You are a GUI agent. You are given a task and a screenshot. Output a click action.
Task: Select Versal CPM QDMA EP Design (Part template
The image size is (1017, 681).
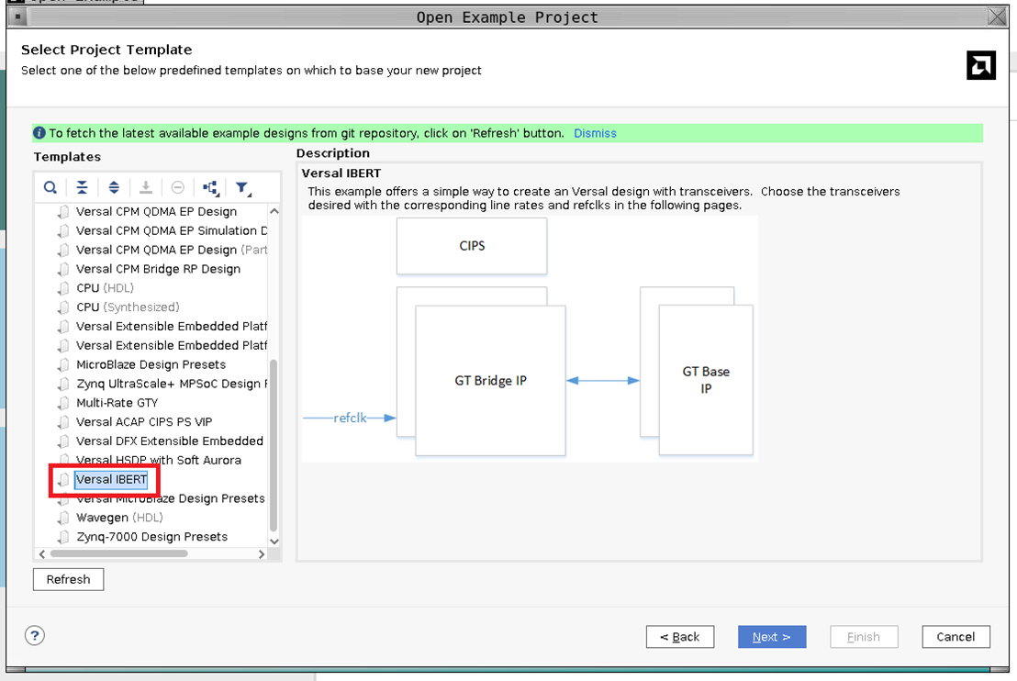point(172,250)
